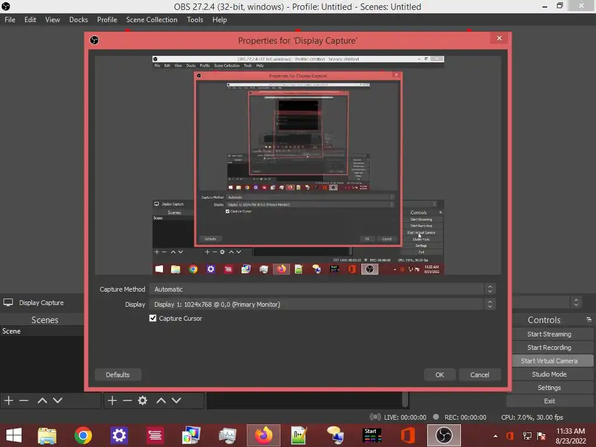596x447 pixels.
Task: Move scene up in the Scenes panel
Action: coord(42,400)
